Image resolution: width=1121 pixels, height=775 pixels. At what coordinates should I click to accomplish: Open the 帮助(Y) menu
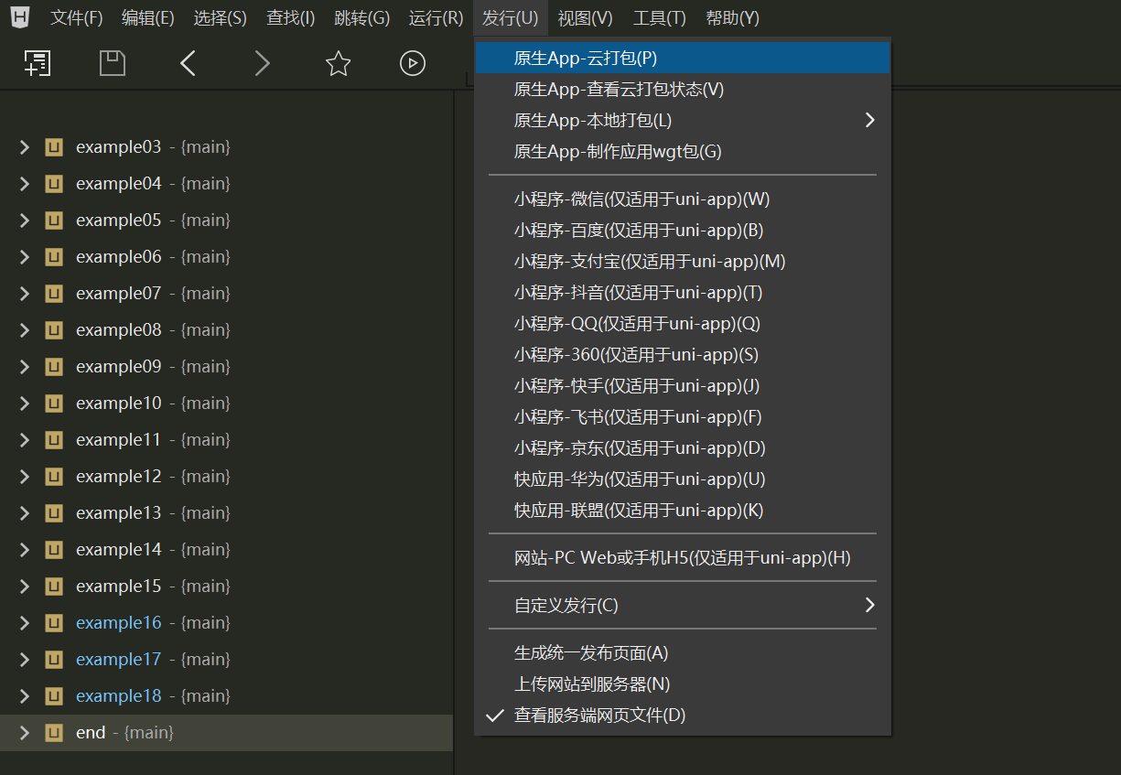point(733,18)
